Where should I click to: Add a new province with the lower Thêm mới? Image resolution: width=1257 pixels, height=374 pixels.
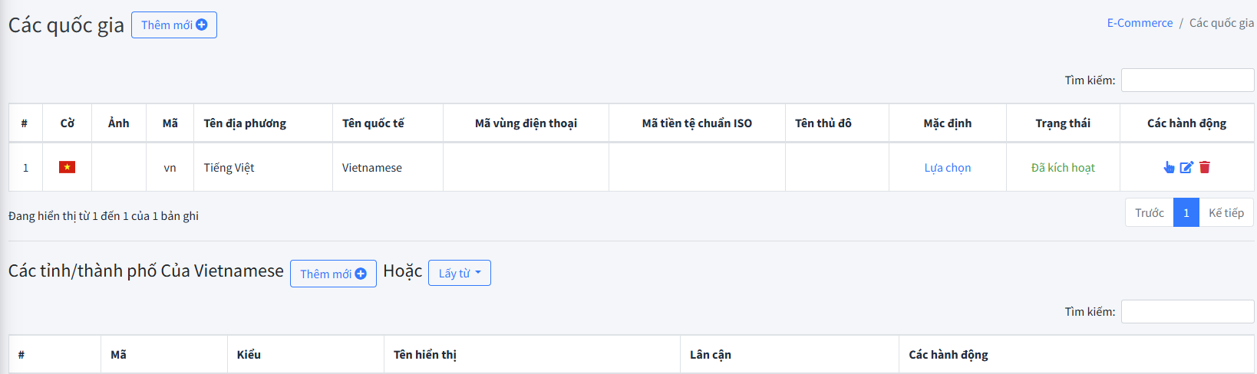tap(333, 274)
